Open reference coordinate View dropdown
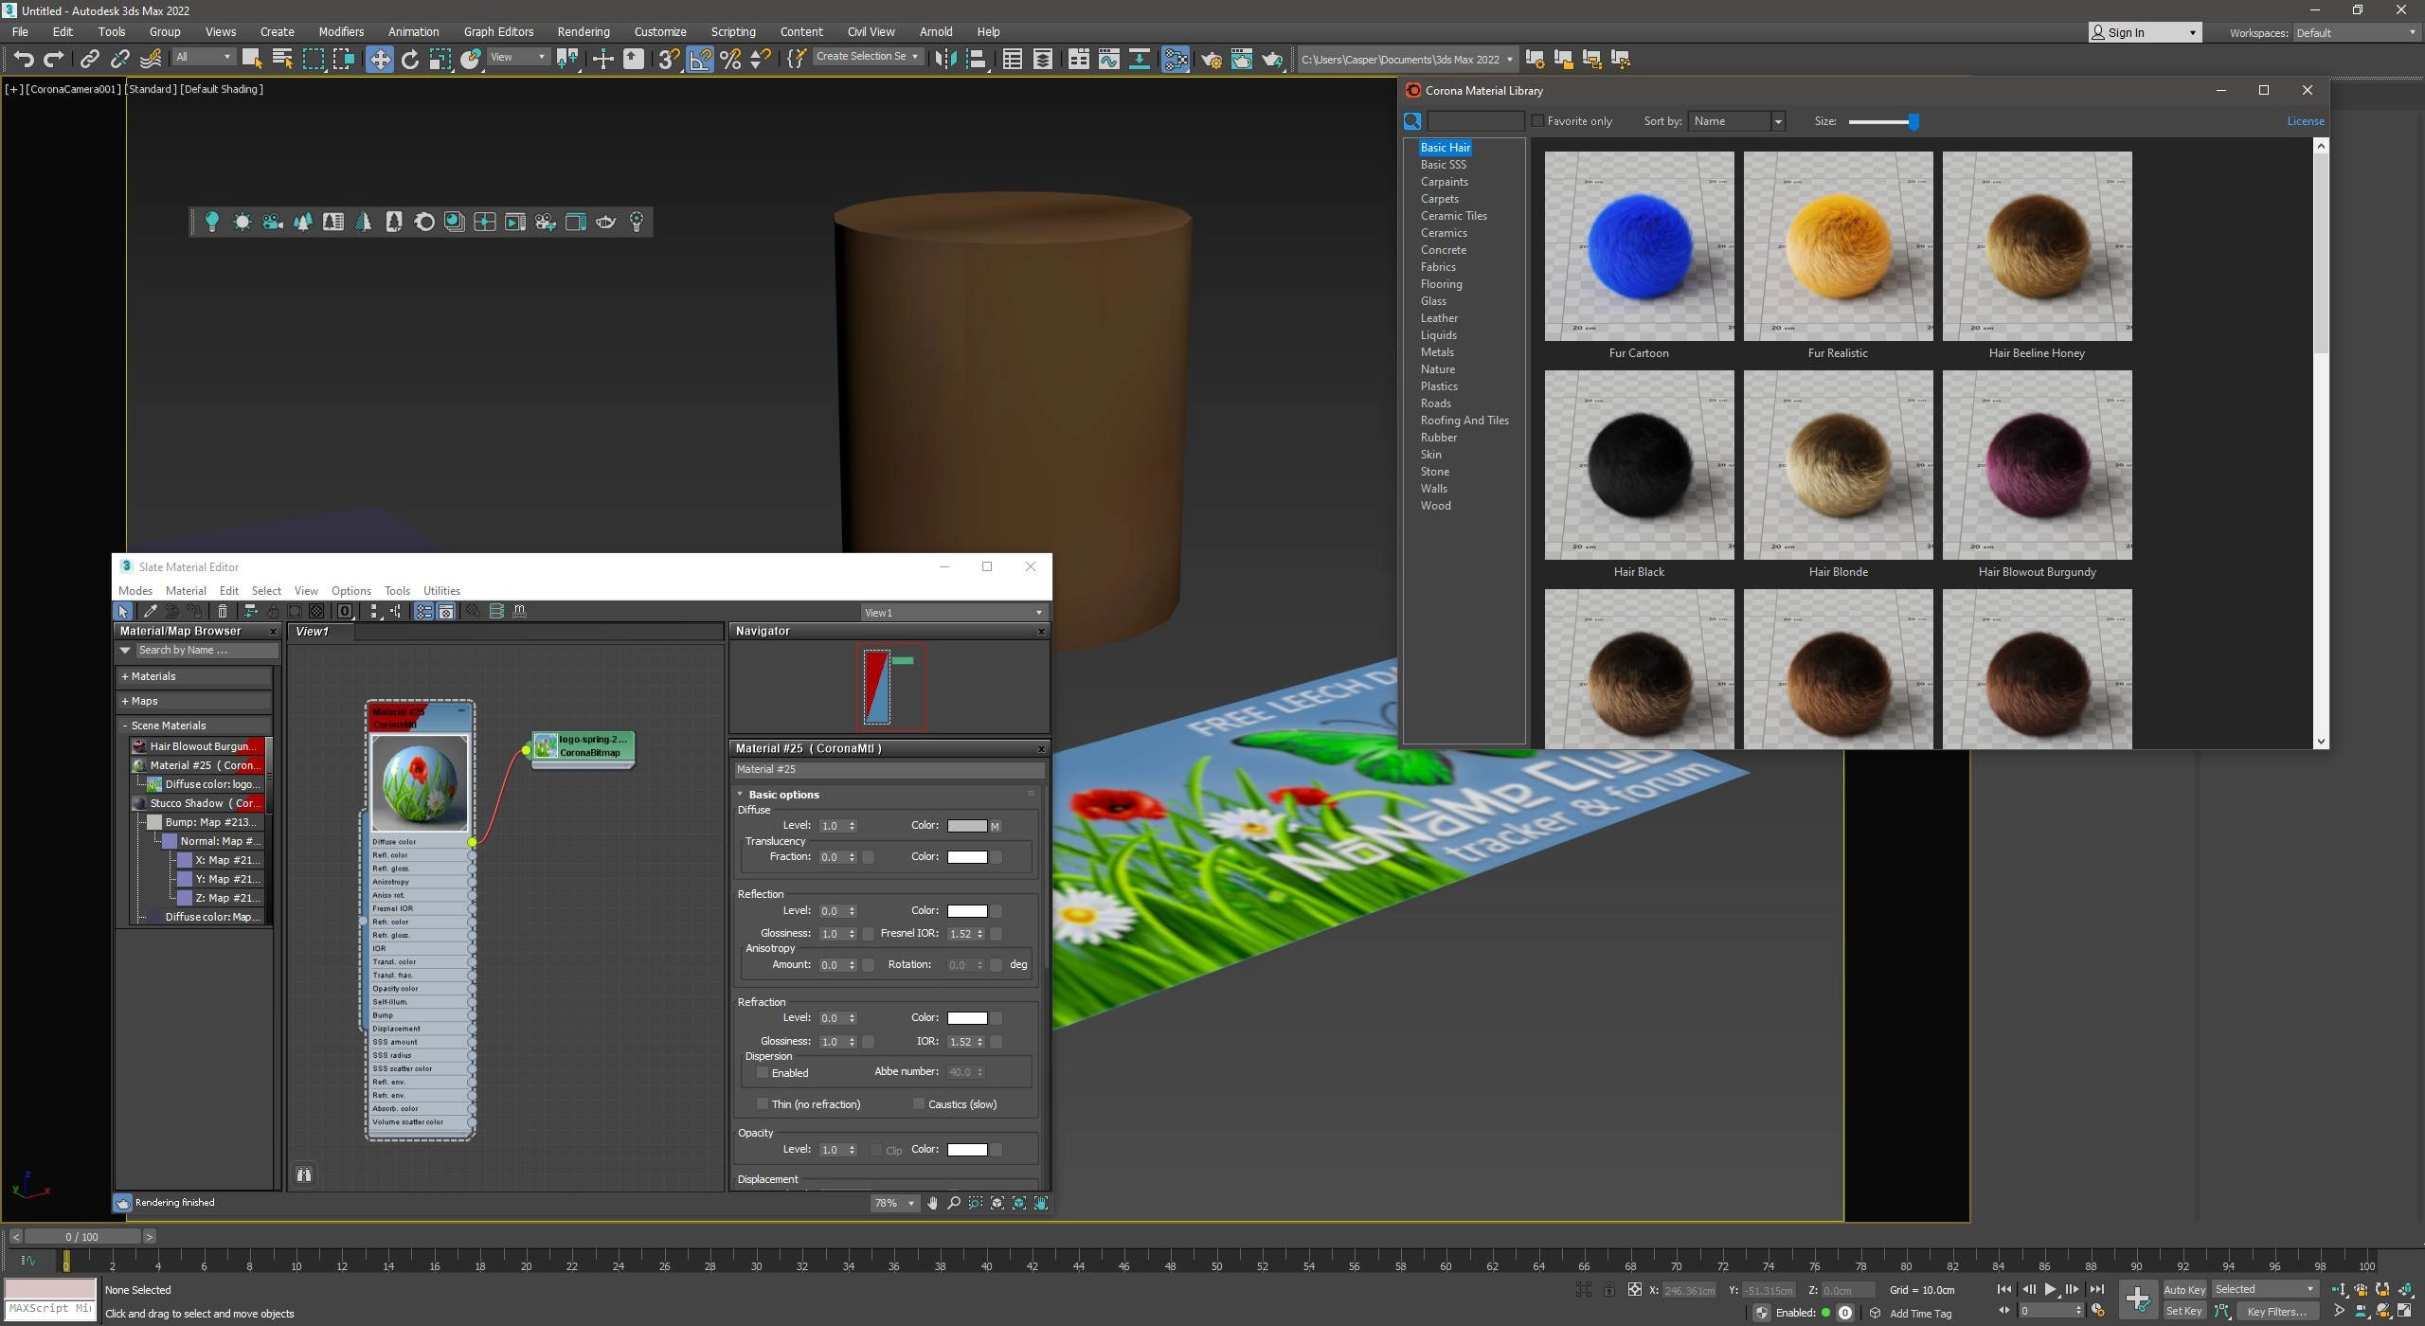This screenshot has height=1326, width=2425. [x=517, y=57]
